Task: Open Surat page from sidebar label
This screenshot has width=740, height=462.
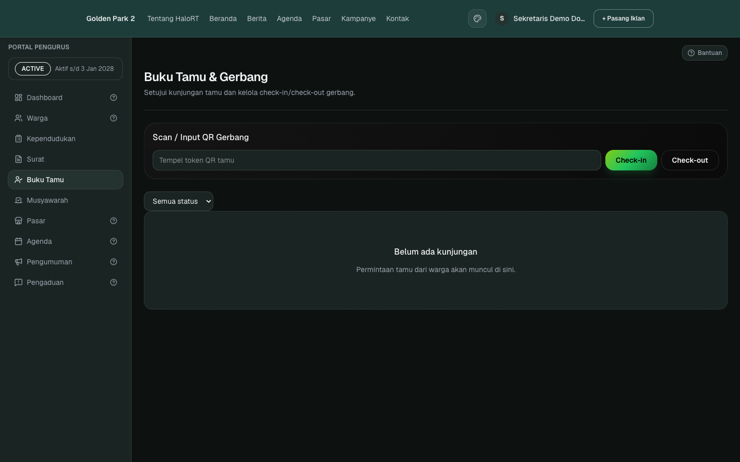Action: tap(35, 159)
